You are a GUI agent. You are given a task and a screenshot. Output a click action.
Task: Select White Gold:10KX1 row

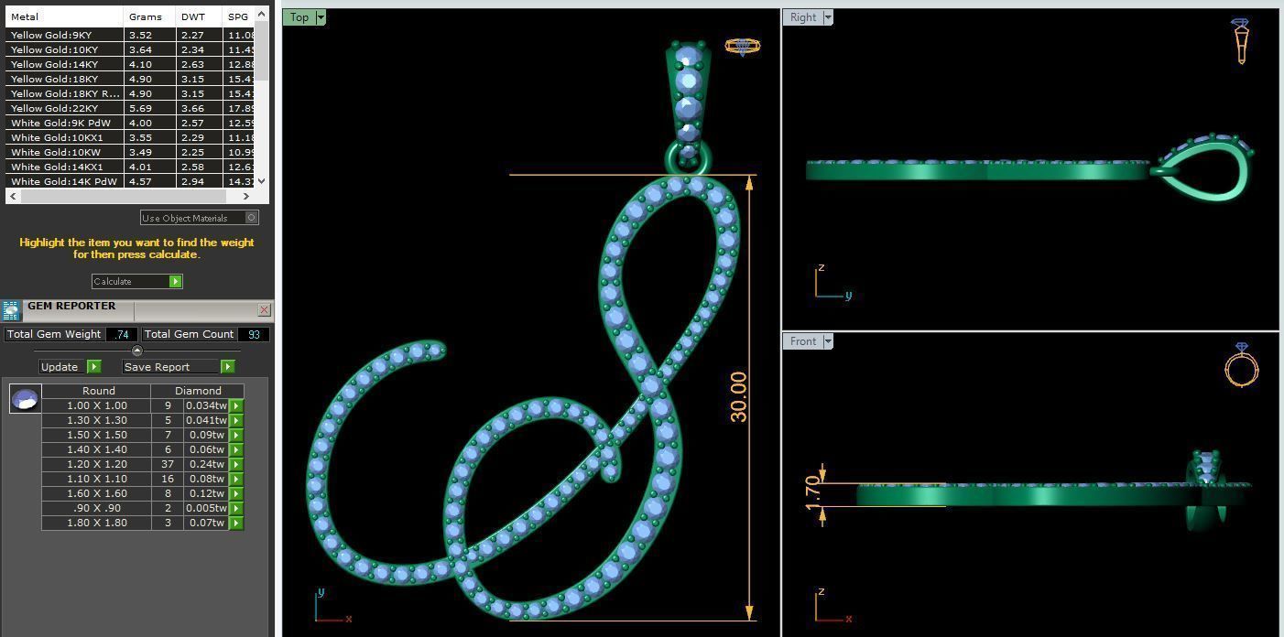[130, 137]
